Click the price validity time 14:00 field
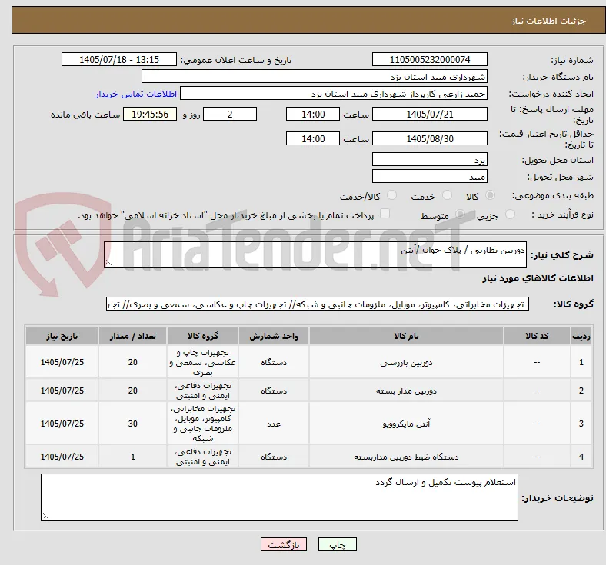The width and height of the screenshot is (606, 565). pyautogui.click(x=313, y=138)
